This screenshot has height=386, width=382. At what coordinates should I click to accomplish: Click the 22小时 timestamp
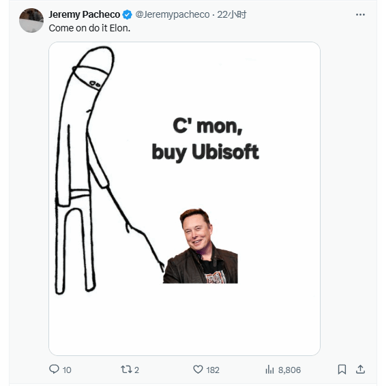click(231, 14)
